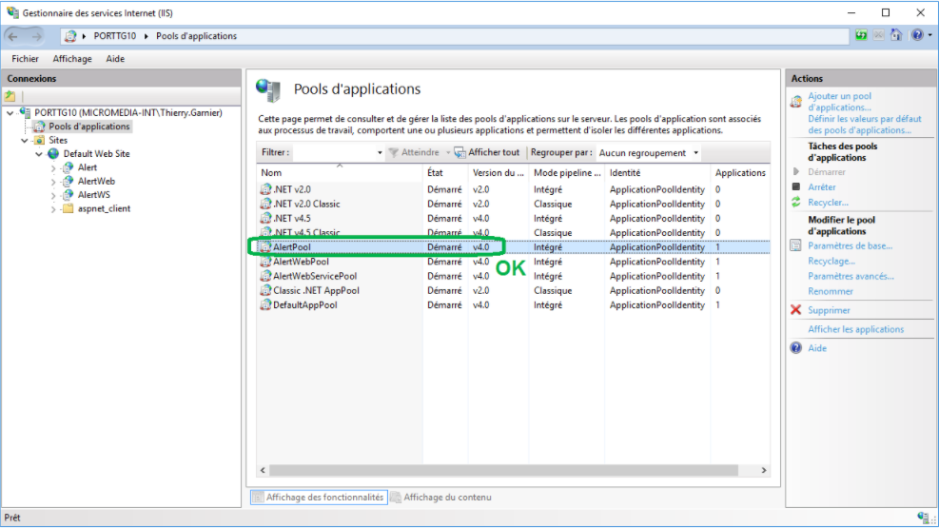Image resolution: width=939 pixels, height=528 pixels.
Task: Open the Filtrer dropdown arrow
Action: (380, 153)
